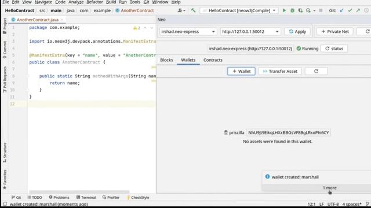This screenshot has width=371, height=208.
Task: Open the irshad.neo-express dropdown
Action: click(x=188, y=31)
